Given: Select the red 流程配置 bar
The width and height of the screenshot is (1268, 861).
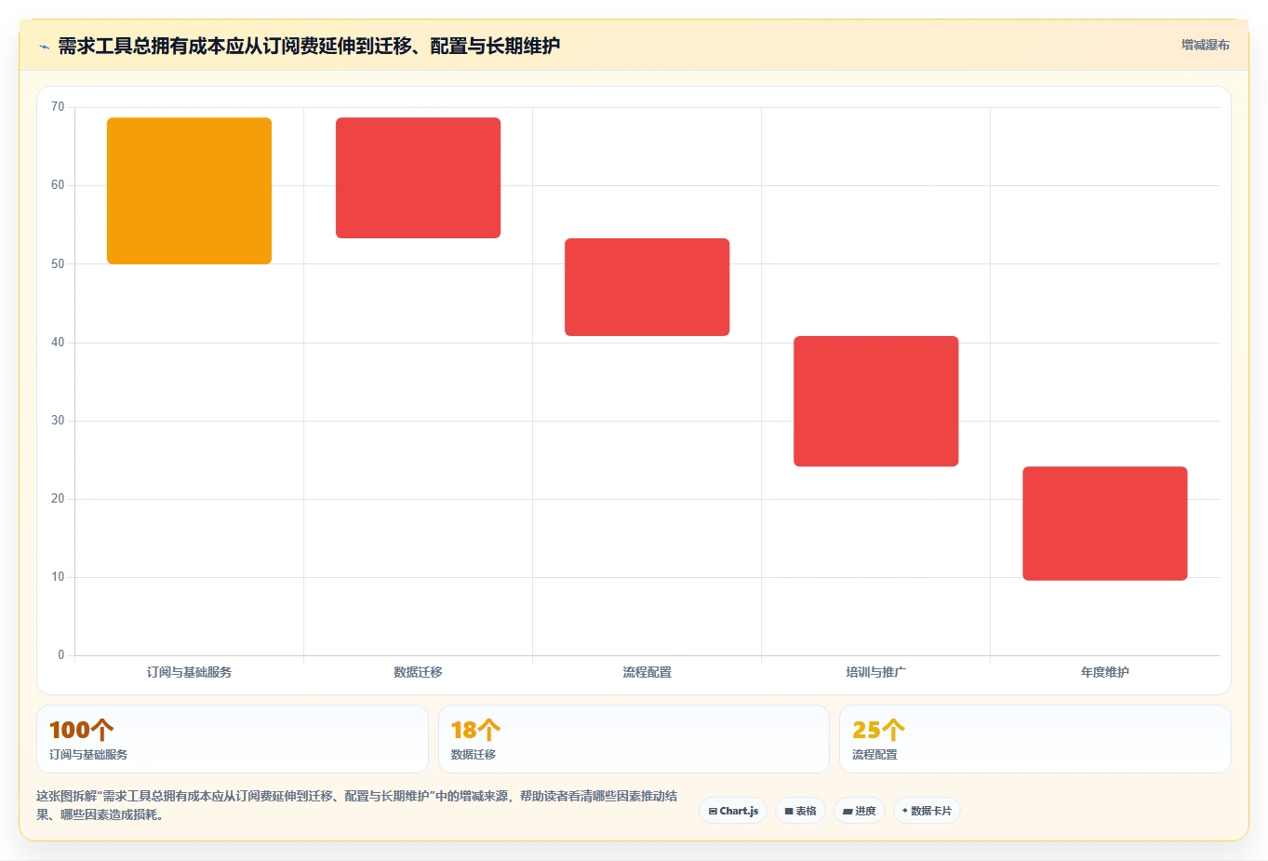Looking at the screenshot, I should (x=647, y=287).
